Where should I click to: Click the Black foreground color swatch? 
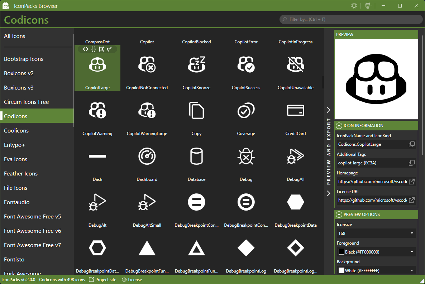point(342,252)
